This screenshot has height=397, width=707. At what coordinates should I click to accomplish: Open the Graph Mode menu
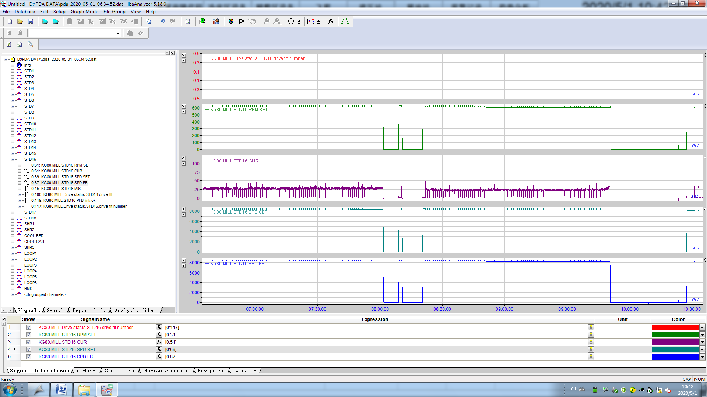[x=84, y=12]
